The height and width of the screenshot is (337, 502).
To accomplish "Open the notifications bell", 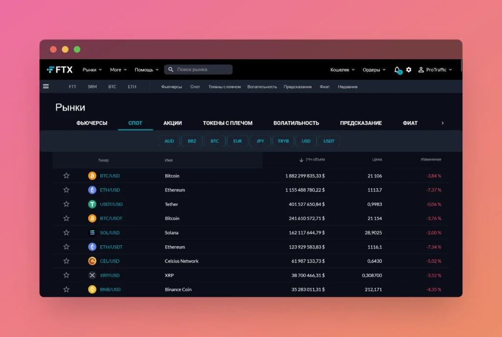I will (x=397, y=70).
